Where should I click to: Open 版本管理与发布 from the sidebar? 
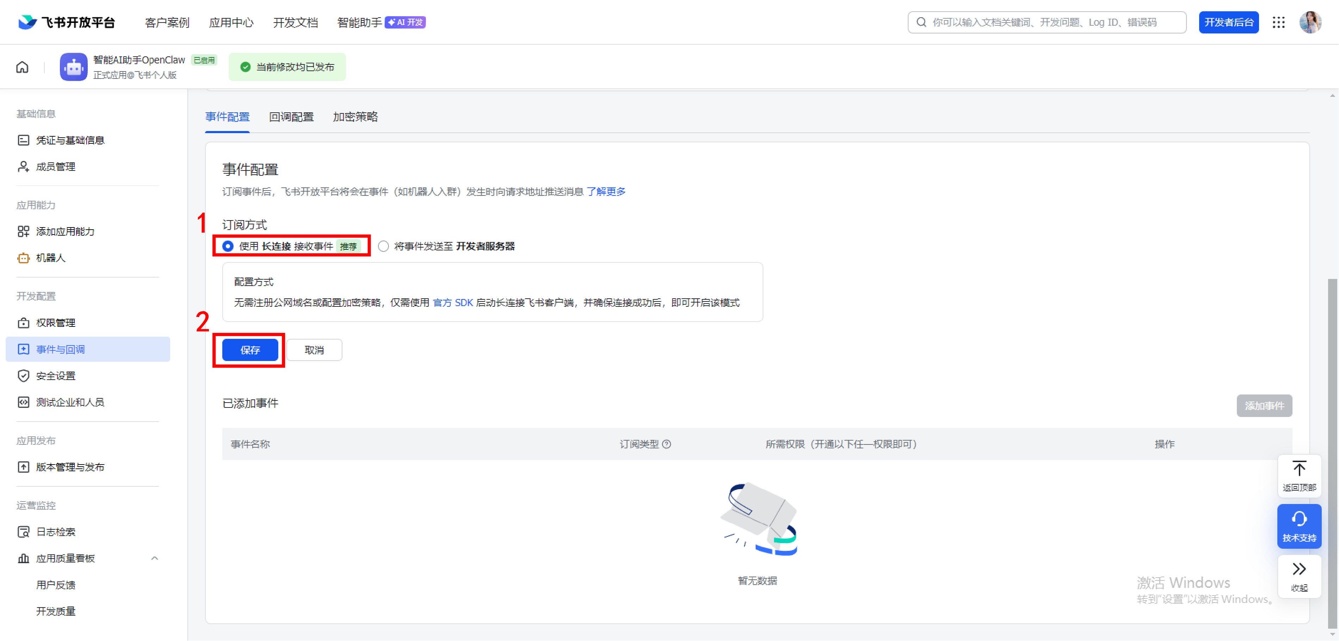click(x=70, y=466)
